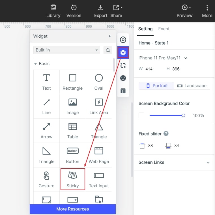This screenshot has width=215, height=215.
Task: Pick the Arrow widget
Action: 46,131
